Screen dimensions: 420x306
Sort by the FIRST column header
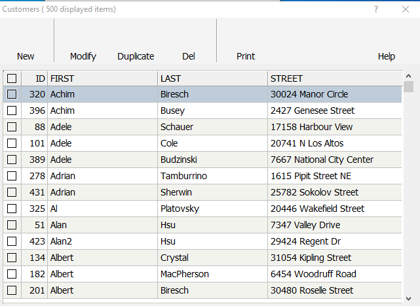pos(103,78)
